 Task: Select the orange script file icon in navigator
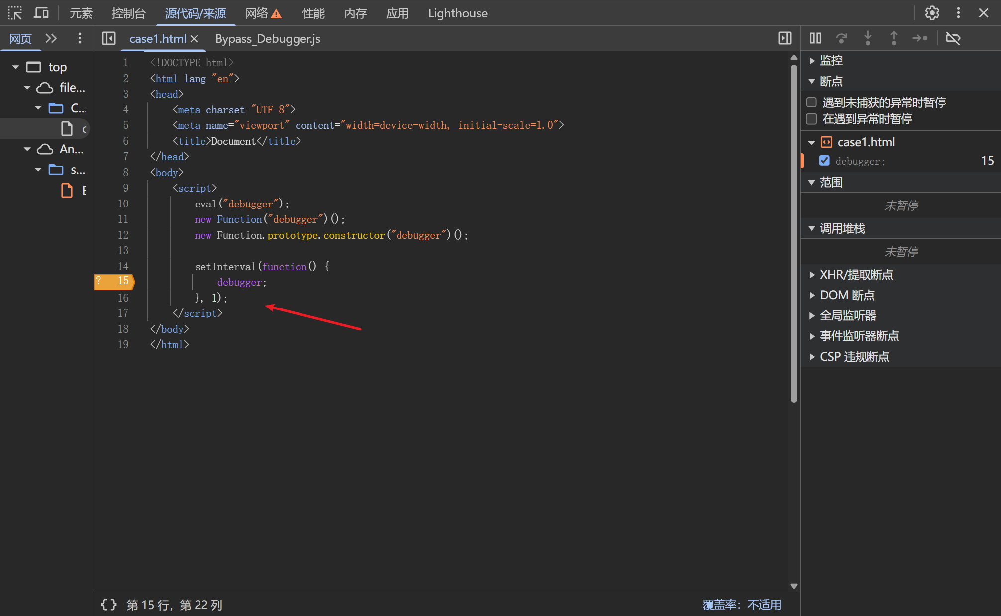click(67, 191)
